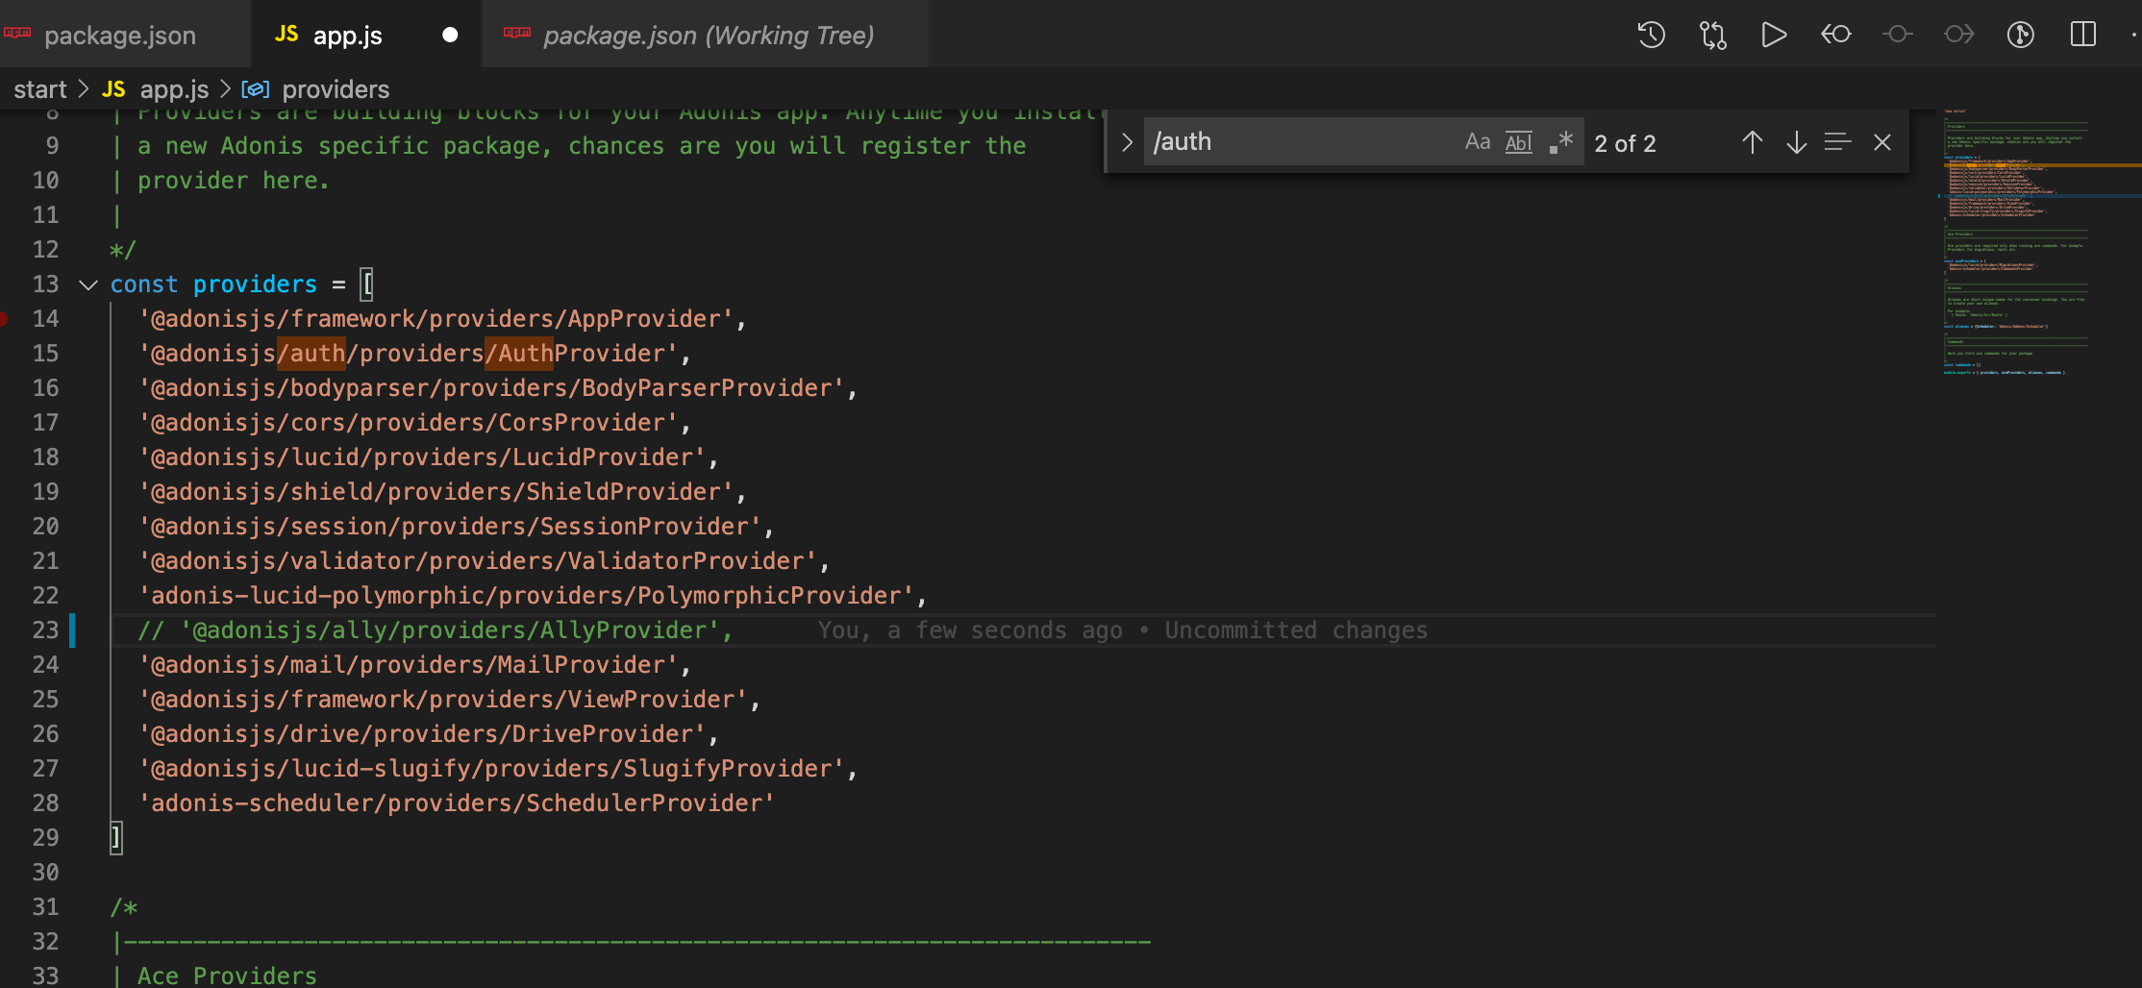The width and height of the screenshot is (2142, 988).
Task: Toggle Match Case in find widget
Action: (x=1478, y=142)
